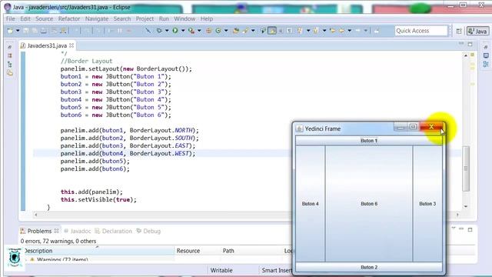The width and height of the screenshot is (492, 277).
Task: Switch to the Declaration tab
Action: click(x=113, y=231)
